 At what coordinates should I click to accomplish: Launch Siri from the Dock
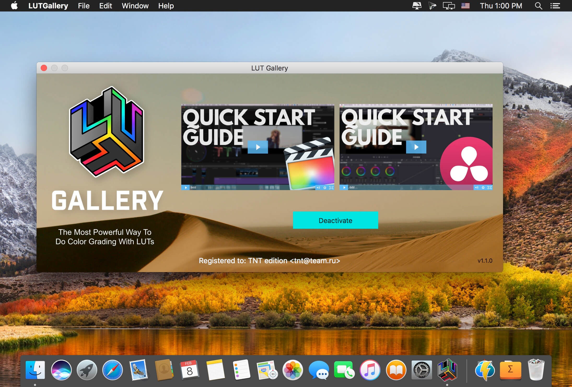[61, 370]
